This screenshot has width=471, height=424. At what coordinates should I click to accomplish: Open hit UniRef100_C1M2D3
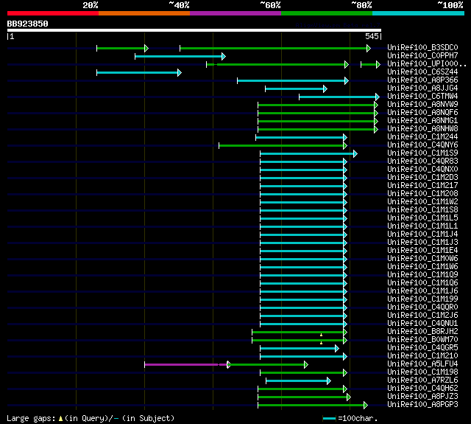(422, 178)
